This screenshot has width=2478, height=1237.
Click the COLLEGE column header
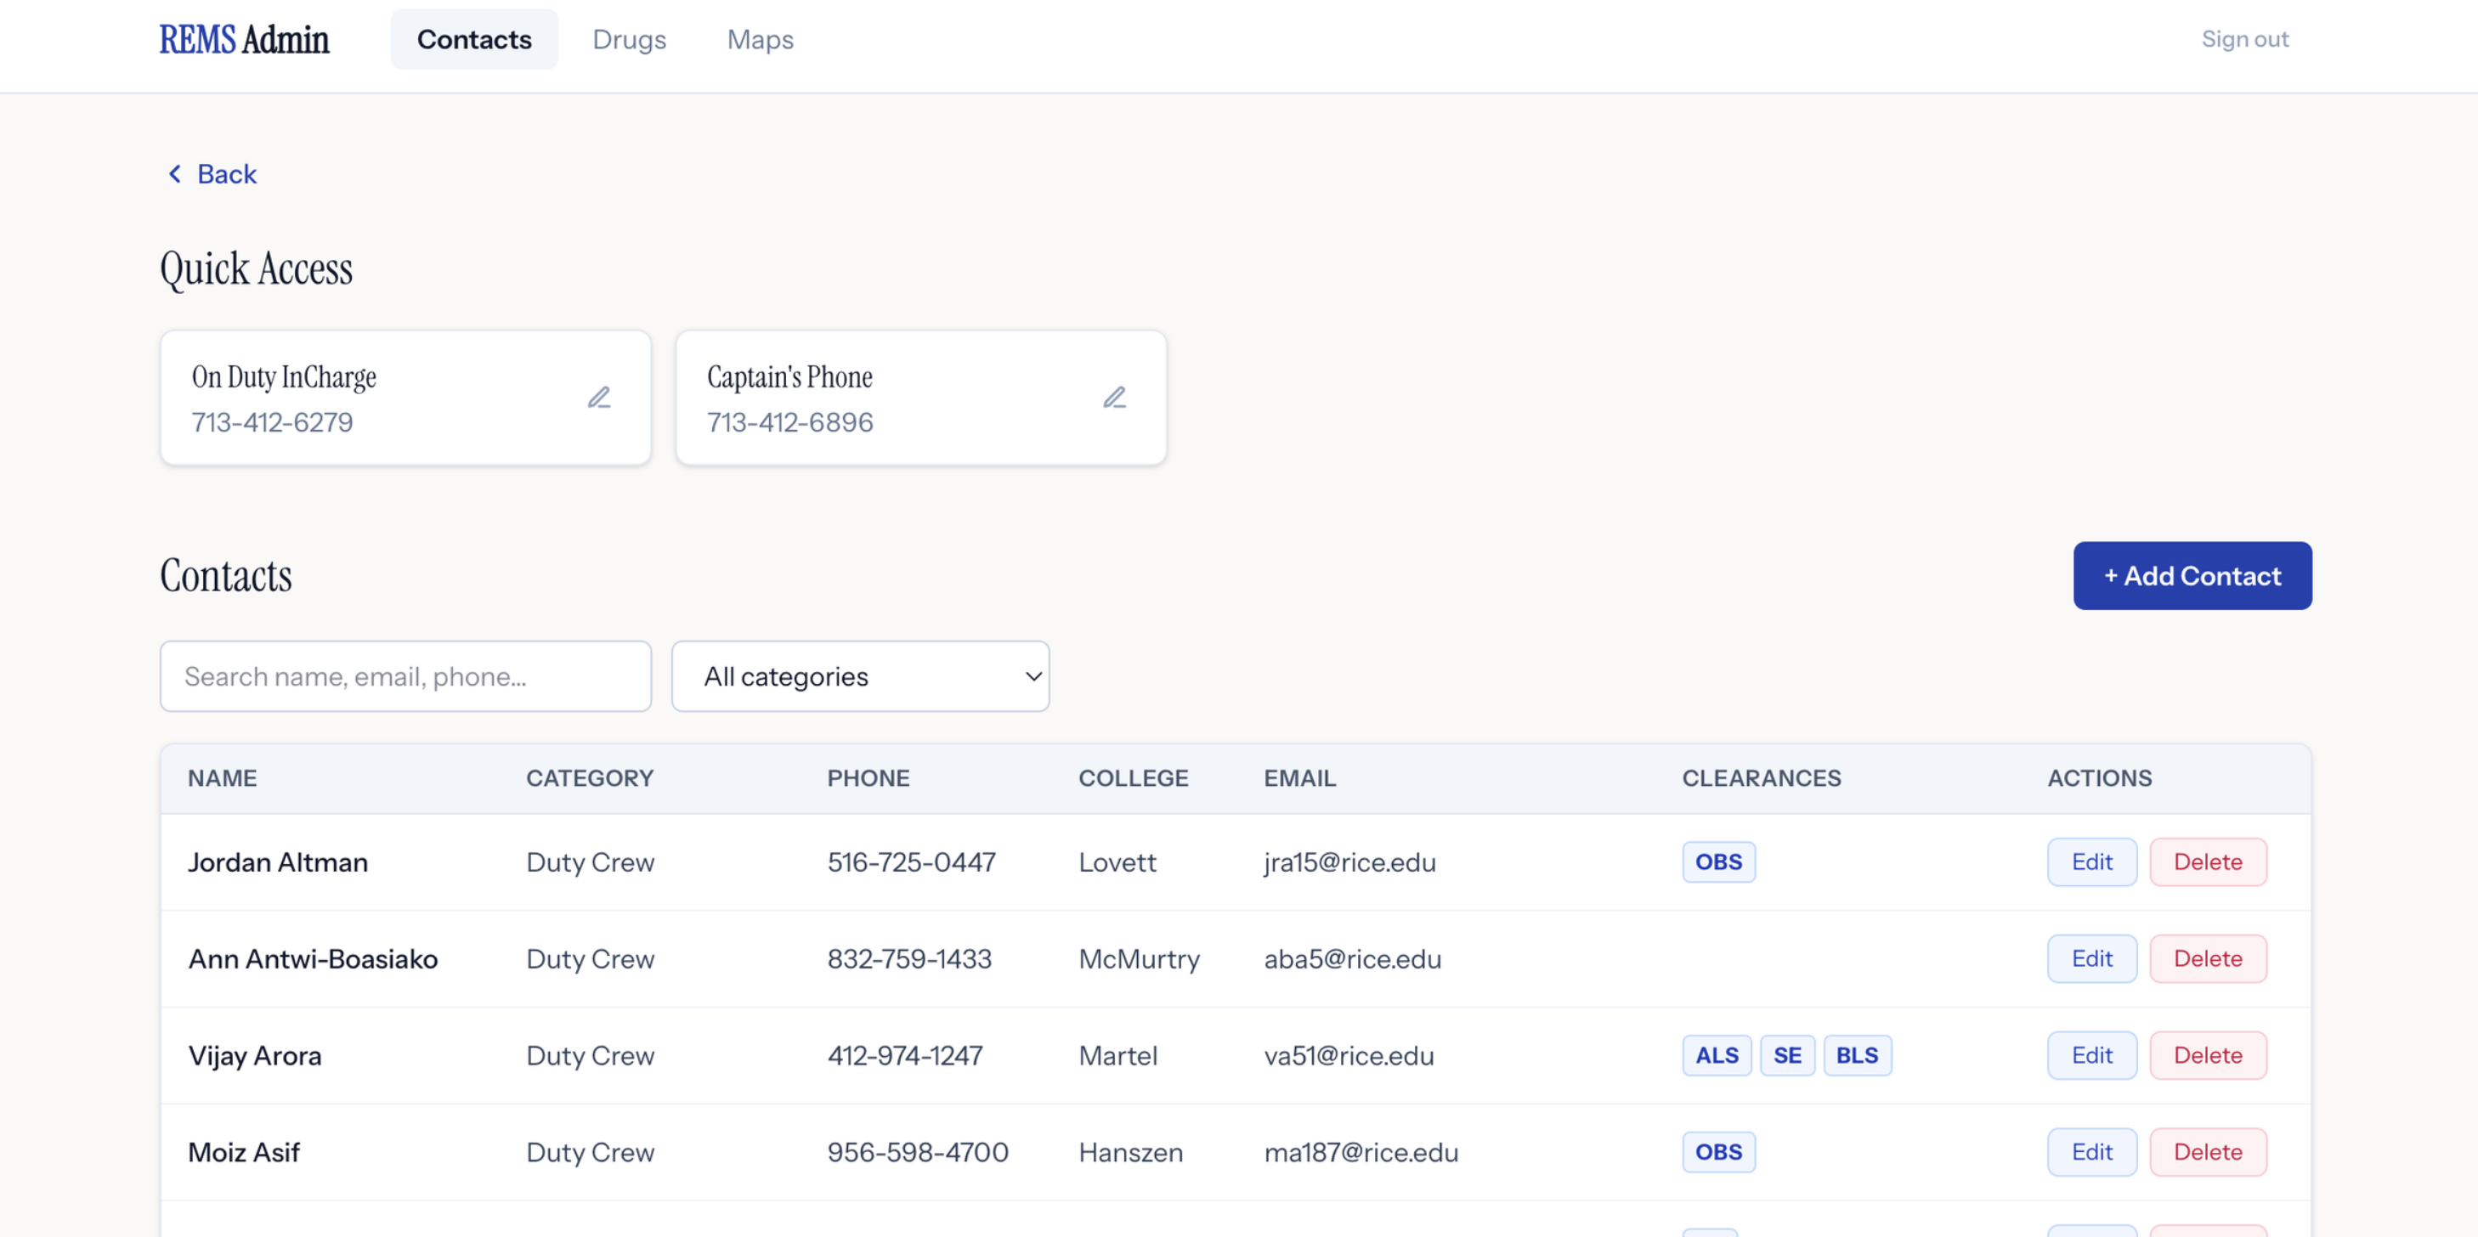[1133, 778]
